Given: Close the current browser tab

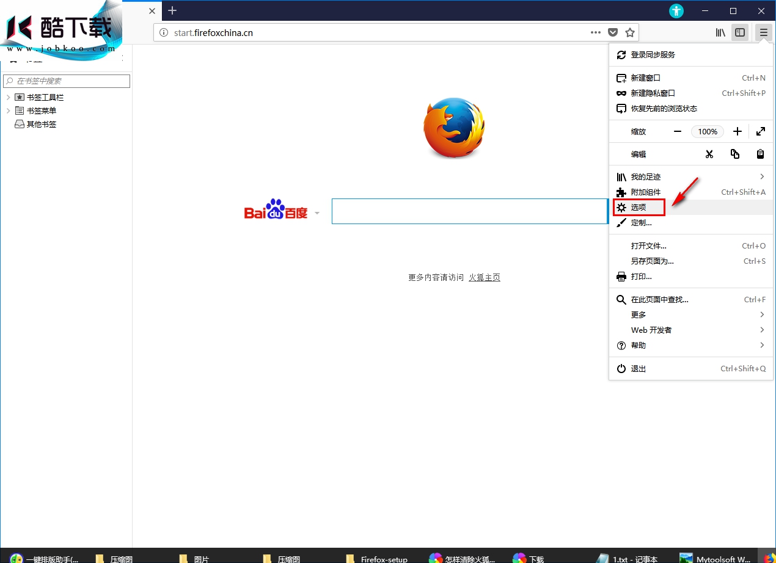Looking at the screenshot, I should click(x=152, y=10).
